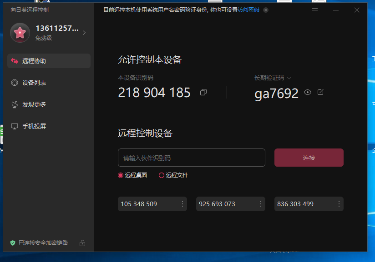Open options for device 925 693 073

point(261,204)
